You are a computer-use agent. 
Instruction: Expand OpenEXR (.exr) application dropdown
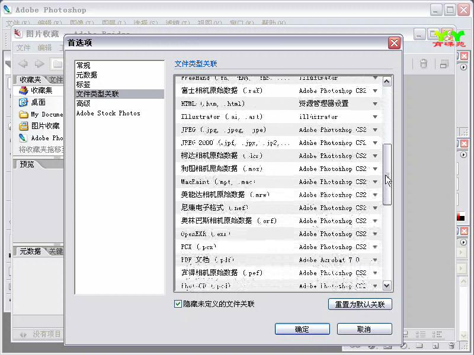(375, 234)
